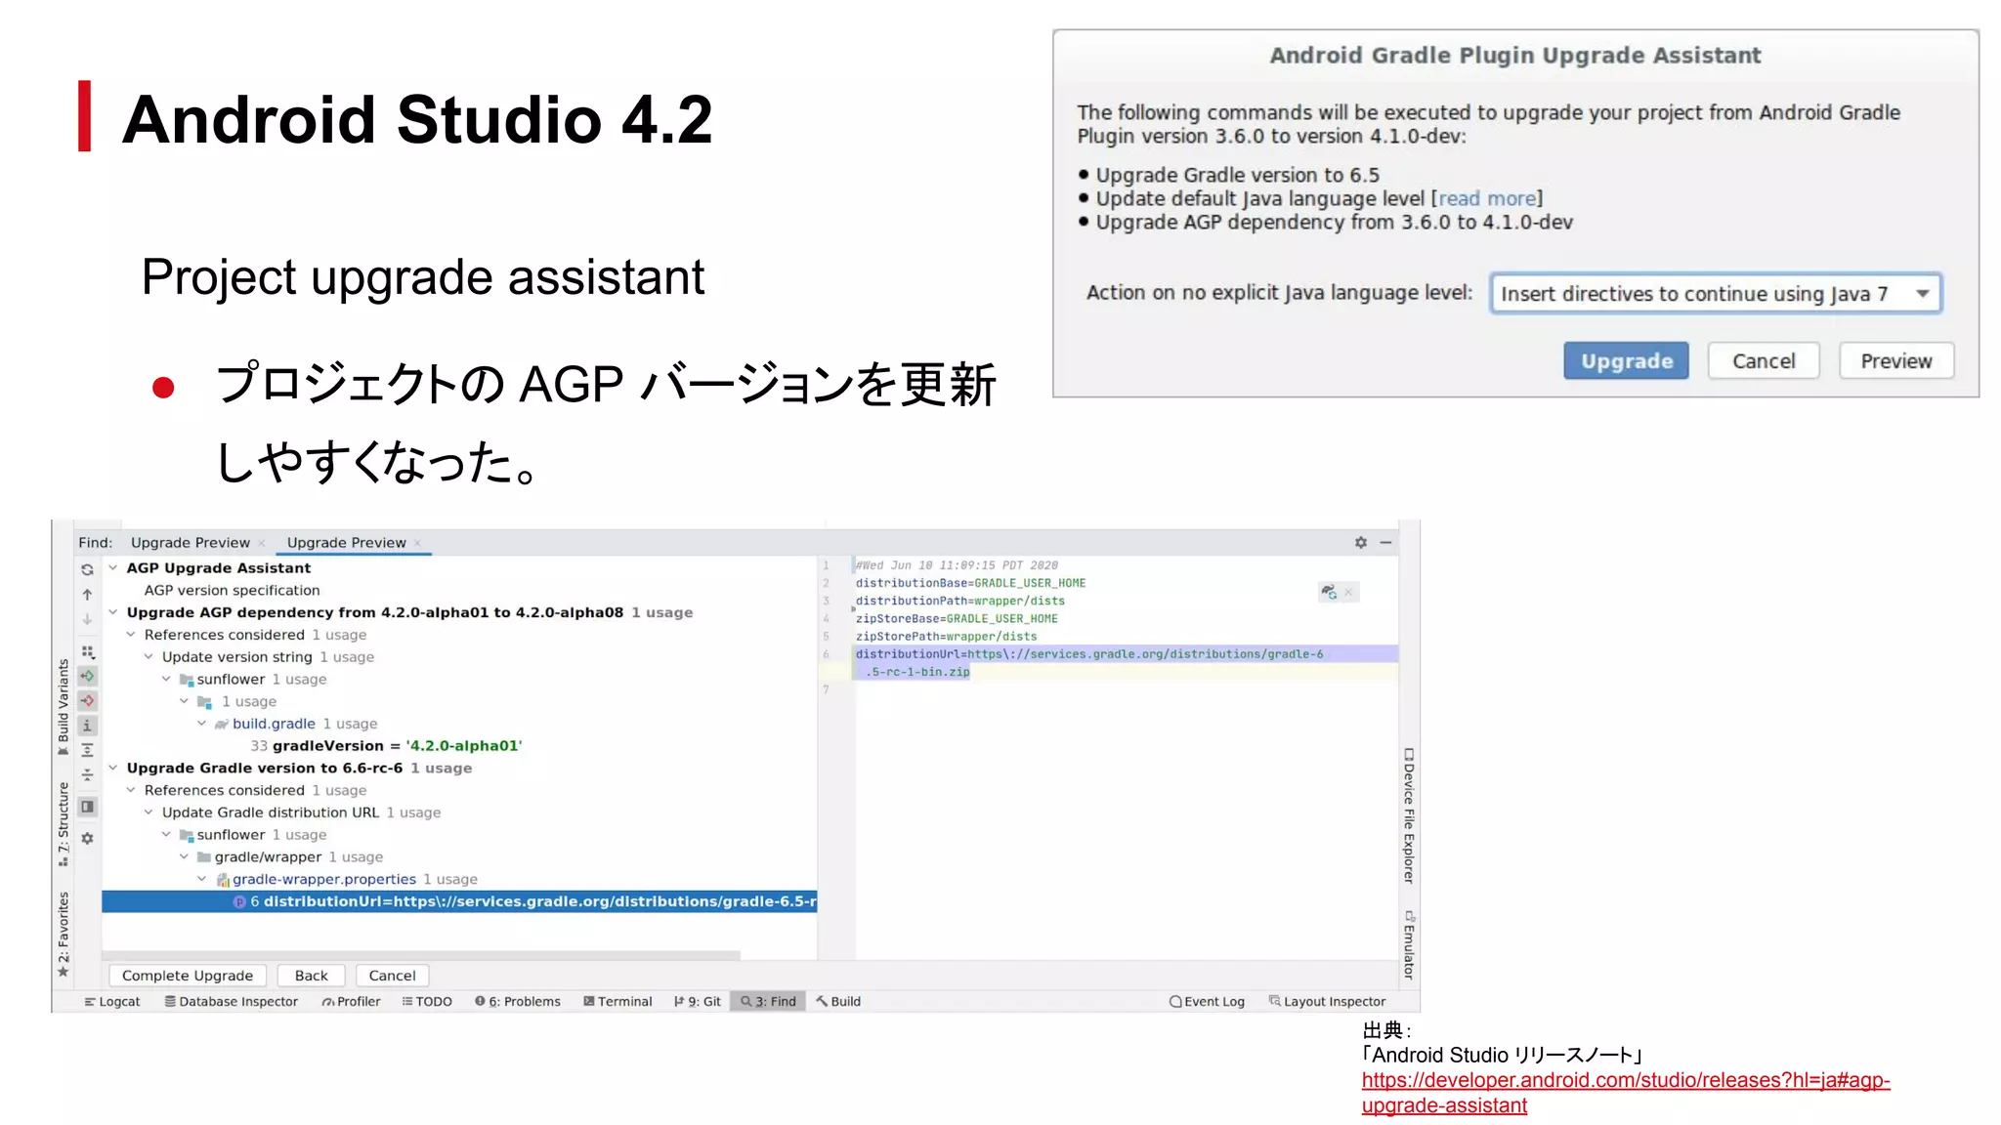Toggle the red write-access usages filter
Image resolution: width=2001 pixels, height=1125 pixels.
tap(87, 700)
